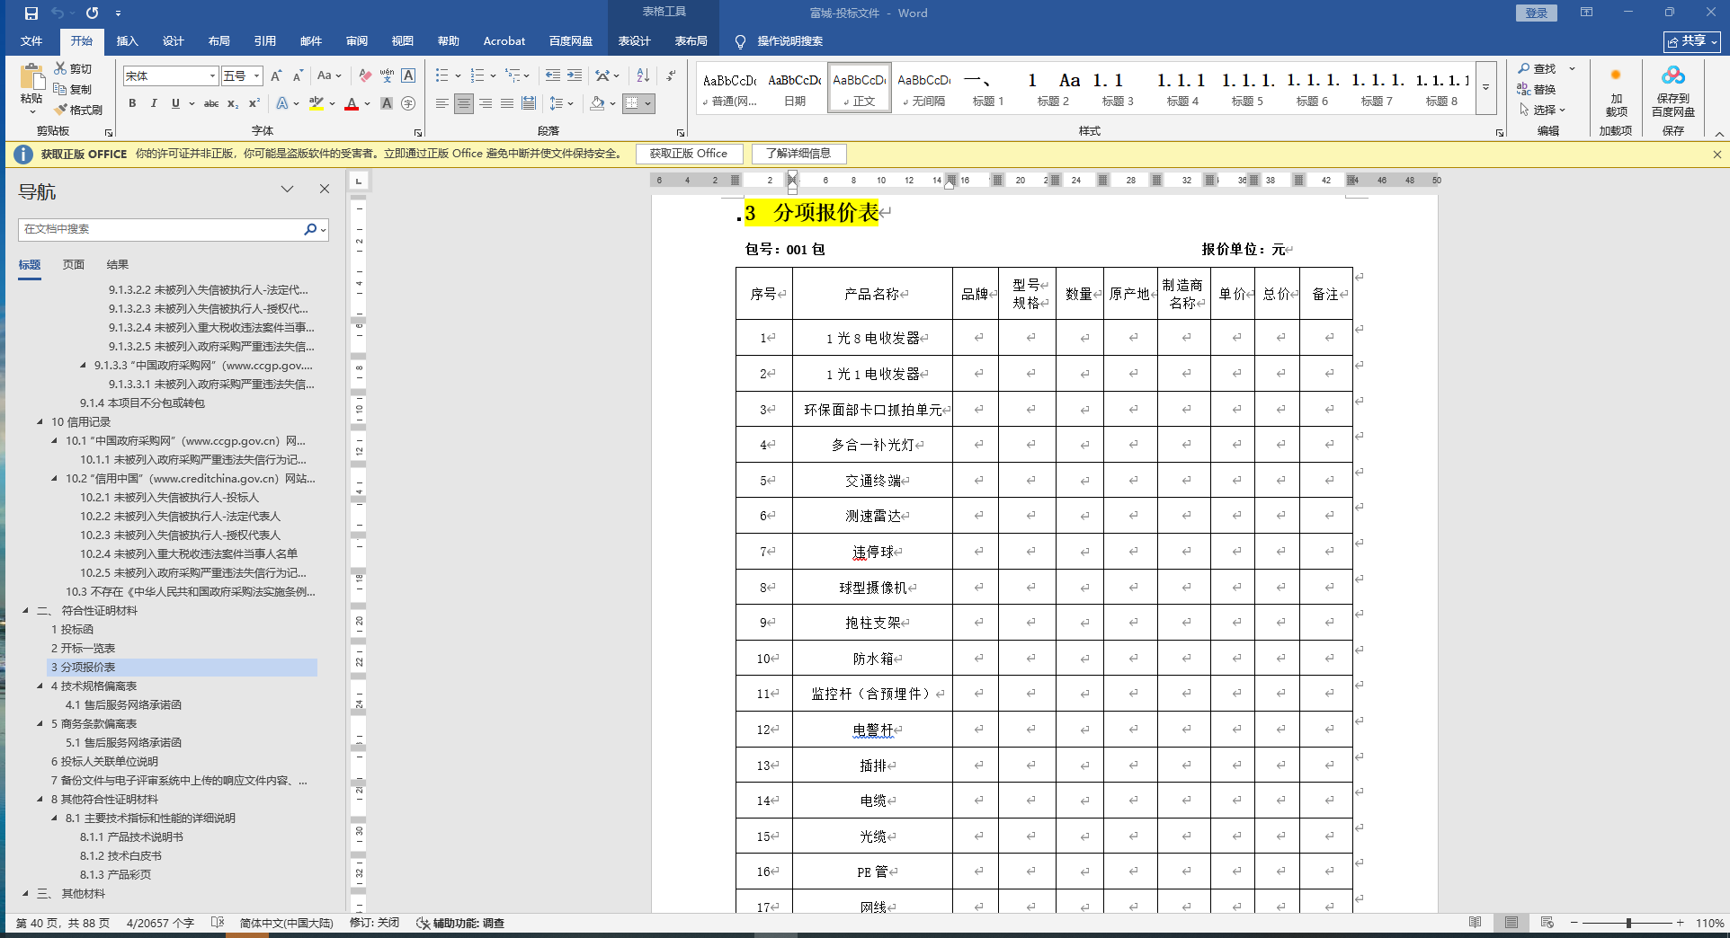1730x938 pixels.
Task: Toggle justify alignment
Action: [507, 103]
